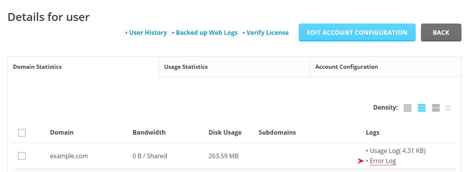The image size is (466, 172).
Task: Select the compact density icon
Action: pos(407,108)
